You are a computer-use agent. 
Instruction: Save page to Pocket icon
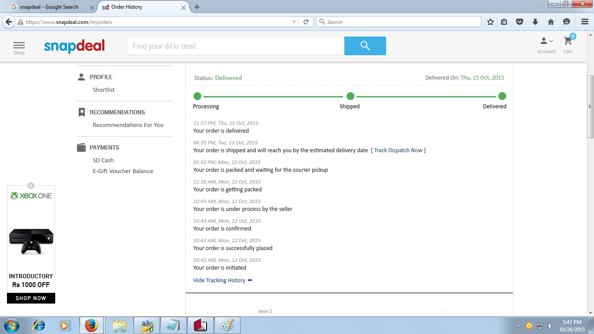tap(519, 22)
